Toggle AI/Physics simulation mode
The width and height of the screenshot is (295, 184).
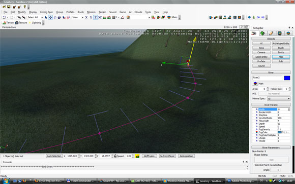150,156
